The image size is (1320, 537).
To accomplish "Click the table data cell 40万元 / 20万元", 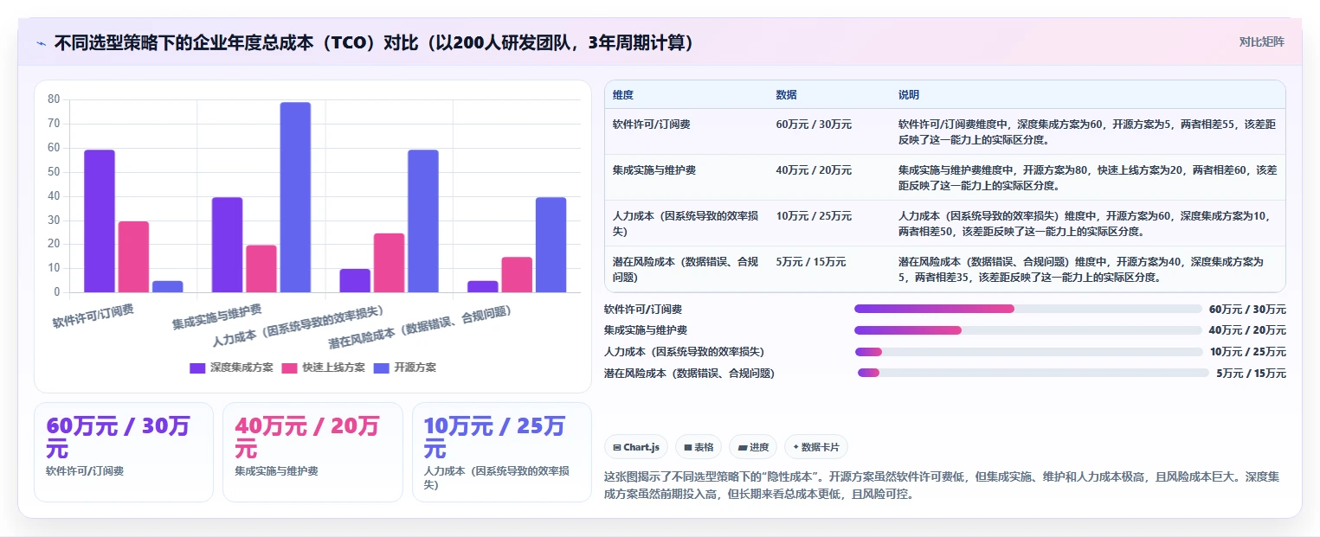I will click(x=814, y=170).
